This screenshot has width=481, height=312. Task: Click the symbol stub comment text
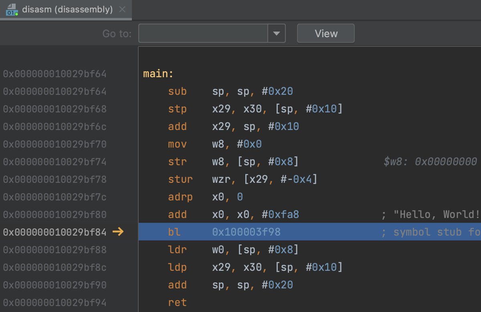pos(431,232)
